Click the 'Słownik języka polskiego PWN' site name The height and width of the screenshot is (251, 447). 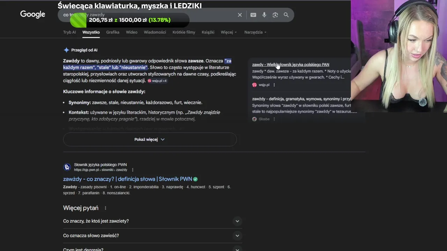click(x=100, y=165)
